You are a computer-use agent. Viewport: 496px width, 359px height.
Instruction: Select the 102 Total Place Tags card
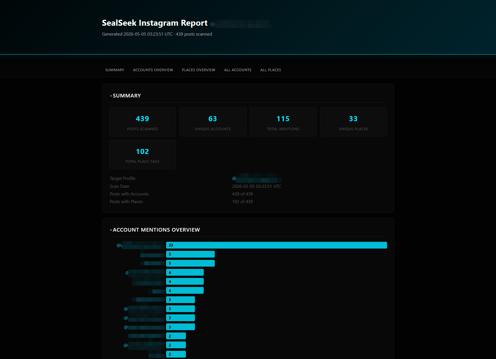click(x=143, y=155)
